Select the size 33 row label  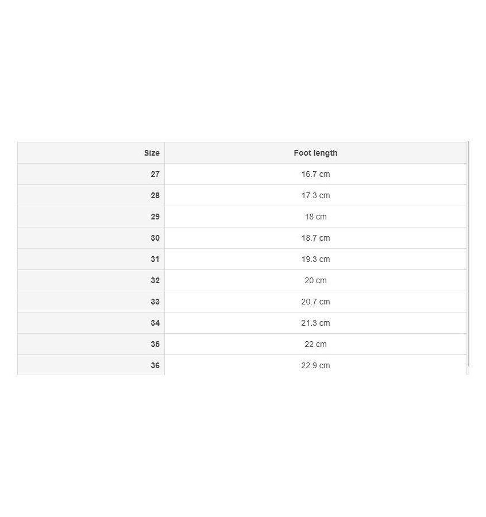pos(155,302)
